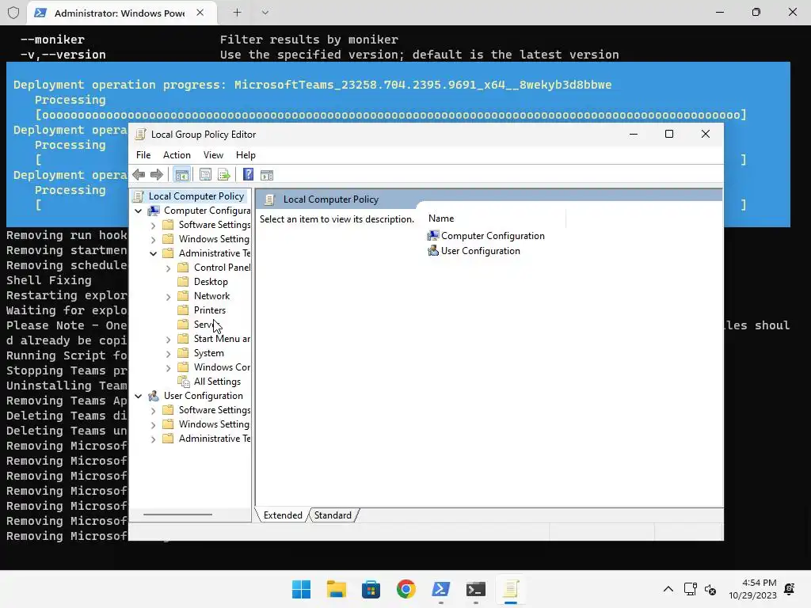This screenshot has height=608, width=811.
Task: Select Computer Configuration icon in right pane list
Action: pyautogui.click(x=433, y=236)
